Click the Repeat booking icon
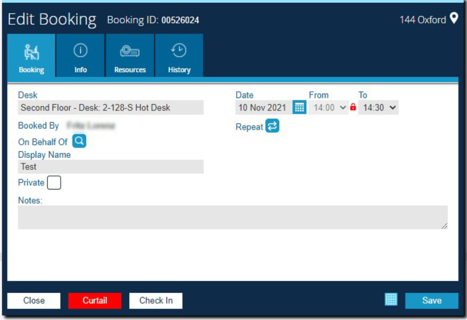This screenshot has height=320, width=467. coord(272,126)
